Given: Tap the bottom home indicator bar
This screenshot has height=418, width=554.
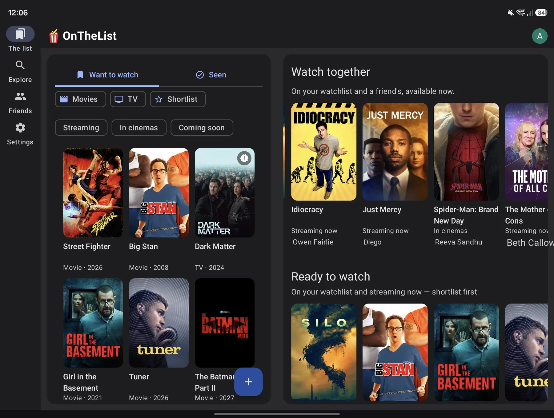Looking at the screenshot, I should point(277,414).
